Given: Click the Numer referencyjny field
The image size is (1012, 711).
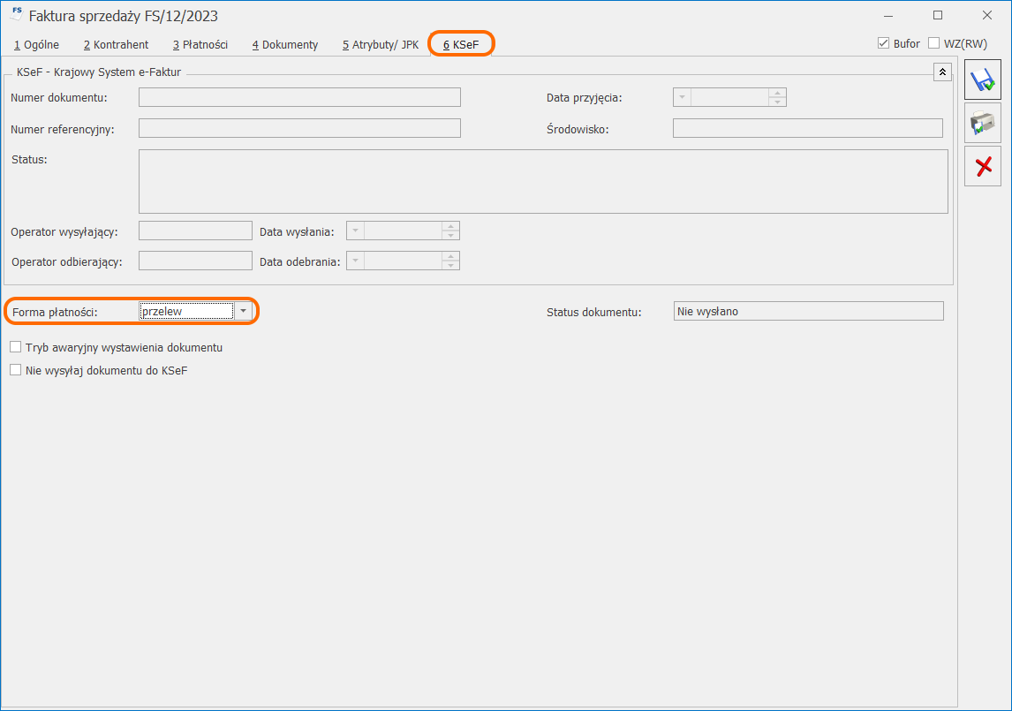Looking at the screenshot, I should click(x=299, y=128).
